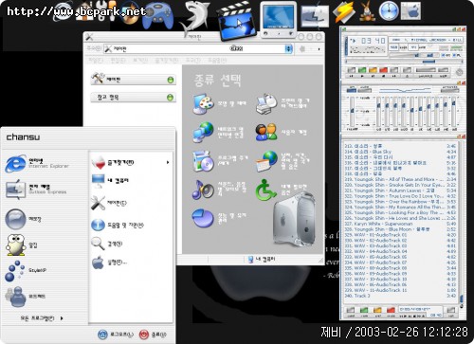Open the Appearance and Themes palette category
Screen dimensions: 474x344
[204, 103]
